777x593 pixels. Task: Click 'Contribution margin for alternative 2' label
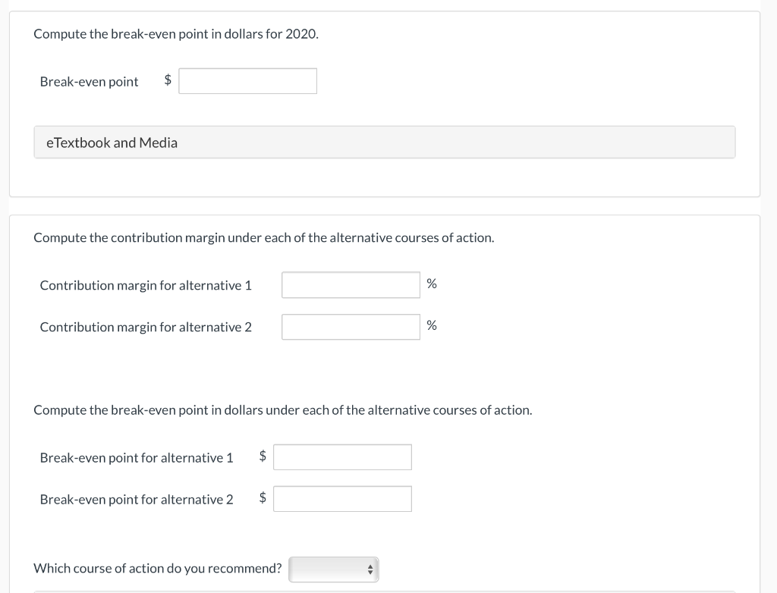[146, 328]
